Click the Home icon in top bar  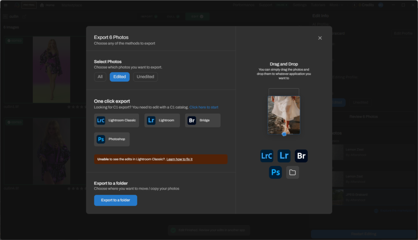(42, 5)
